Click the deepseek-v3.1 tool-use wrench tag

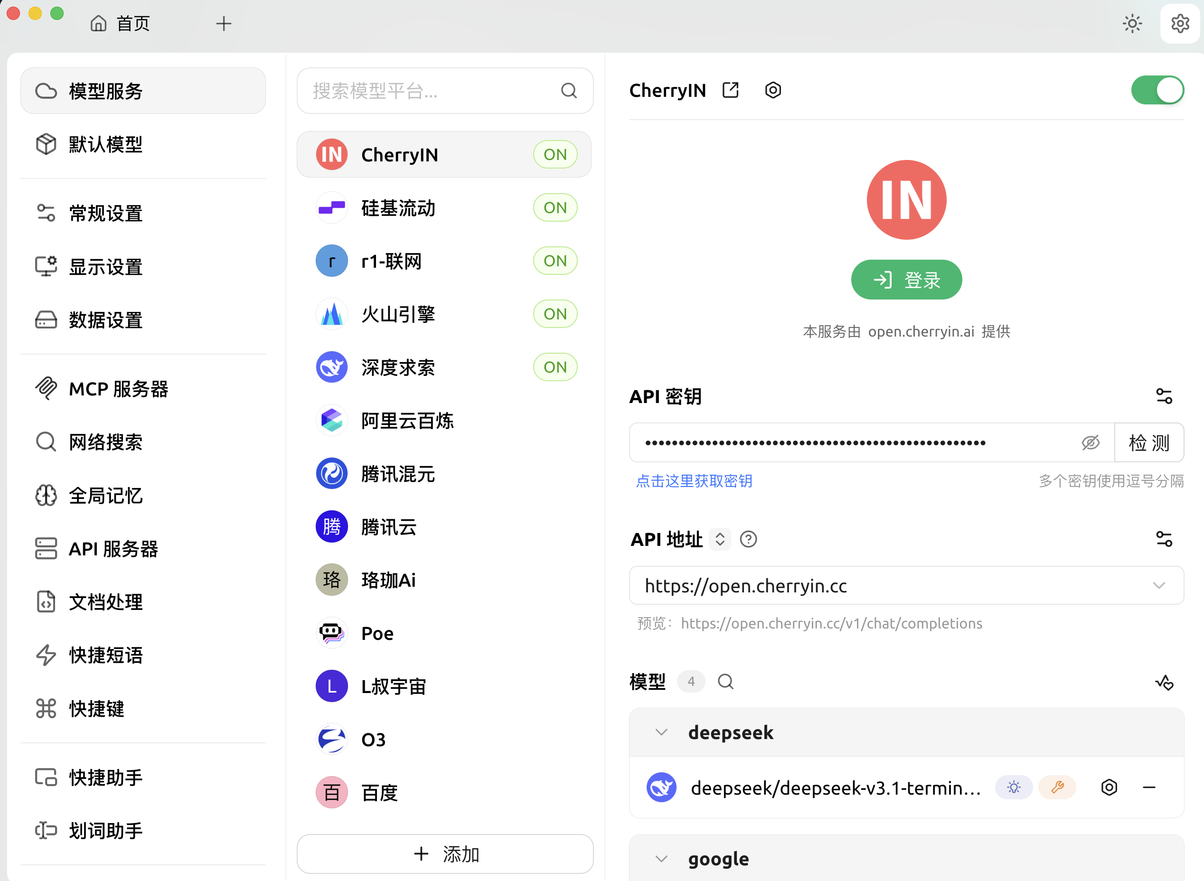click(1057, 787)
